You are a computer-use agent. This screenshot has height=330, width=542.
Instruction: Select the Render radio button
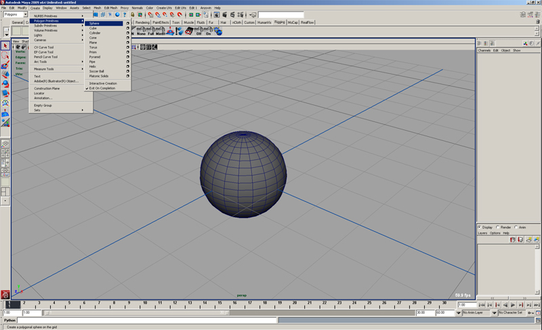click(x=499, y=228)
